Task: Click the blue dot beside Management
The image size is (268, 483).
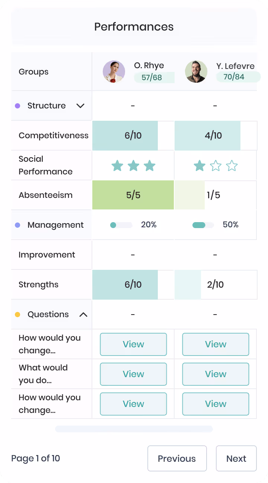Action: click(17, 225)
